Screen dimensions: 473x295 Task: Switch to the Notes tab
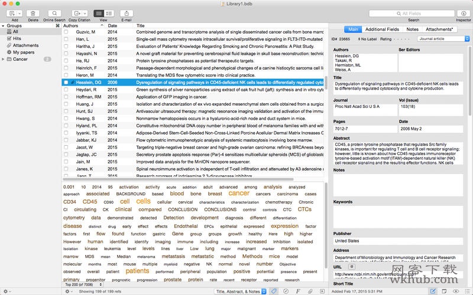click(x=412, y=29)
